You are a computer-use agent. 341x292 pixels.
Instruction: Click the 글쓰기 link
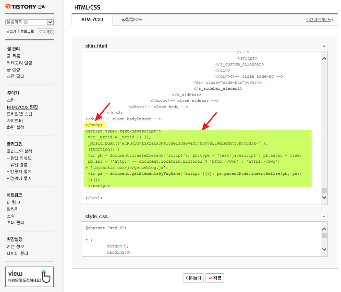click(x=11, y=32)
